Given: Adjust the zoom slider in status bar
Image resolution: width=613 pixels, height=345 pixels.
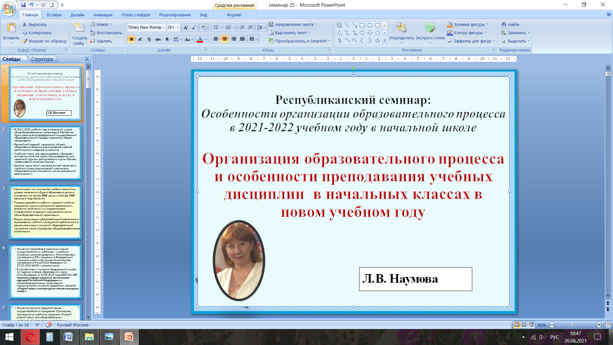Looking at the screenshot, I should pyautogui.click(x=572, y=325).
